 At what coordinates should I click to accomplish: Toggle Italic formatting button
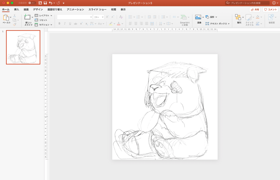[x=65, y=24]
